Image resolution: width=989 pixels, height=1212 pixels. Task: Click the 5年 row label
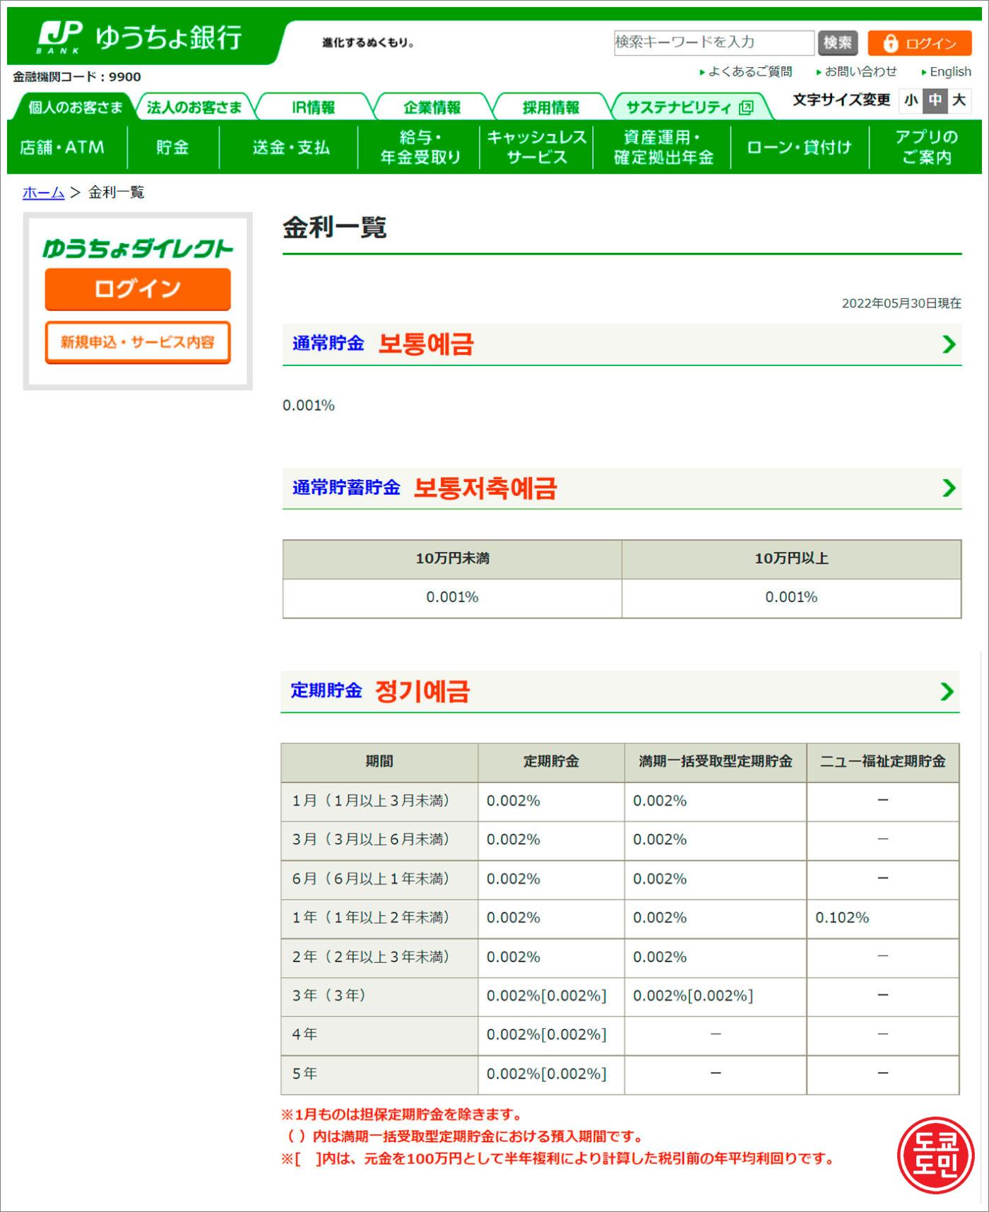[x=379, y=1073]
